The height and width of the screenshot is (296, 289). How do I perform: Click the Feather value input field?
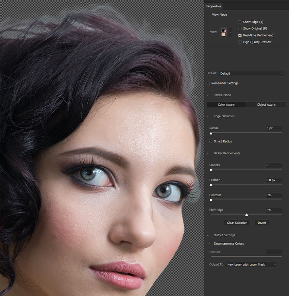click(273, 180)
